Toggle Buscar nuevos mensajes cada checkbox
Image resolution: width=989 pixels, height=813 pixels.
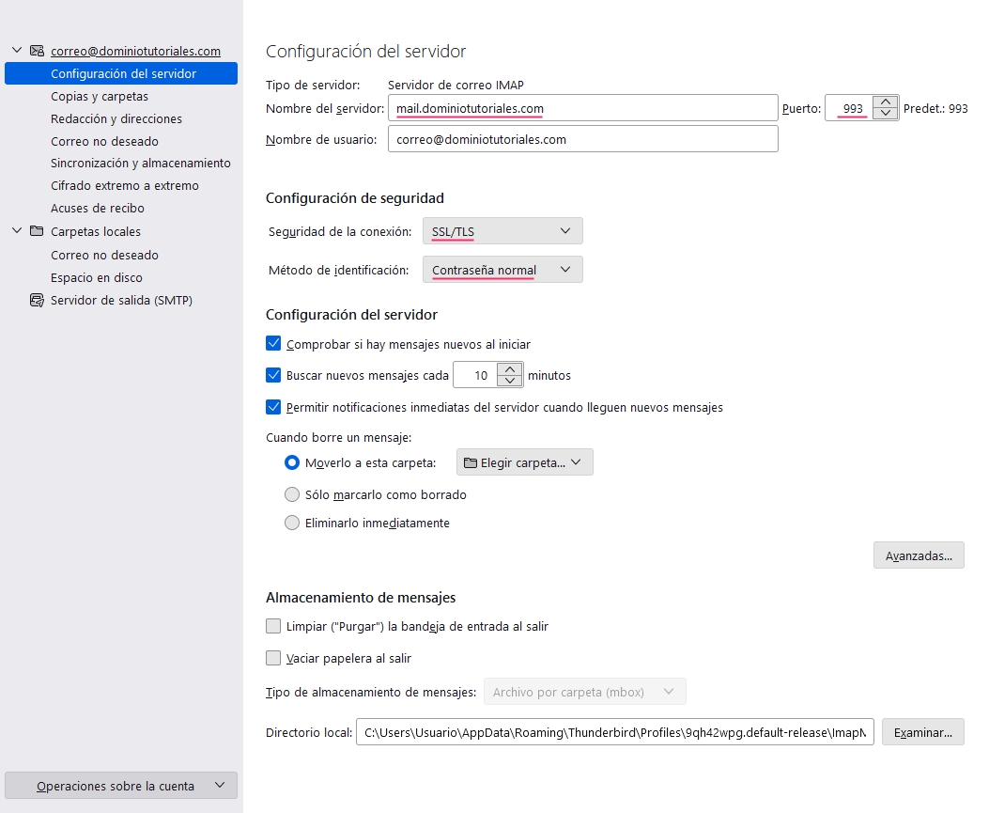click(x=274, y=375)
